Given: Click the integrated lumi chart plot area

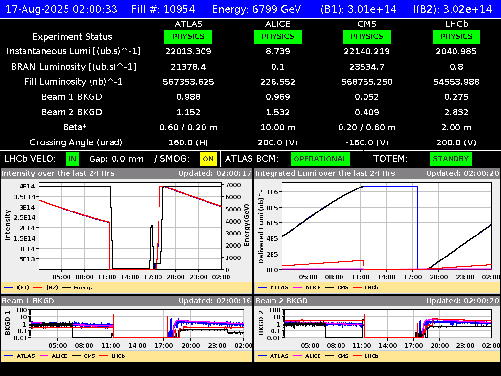Looking at the screenshot, I should pos(387,226).
